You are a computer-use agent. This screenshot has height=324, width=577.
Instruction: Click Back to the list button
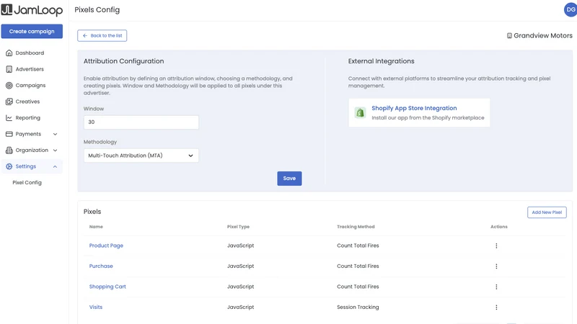pyautogui.click(x=102, y=35)
